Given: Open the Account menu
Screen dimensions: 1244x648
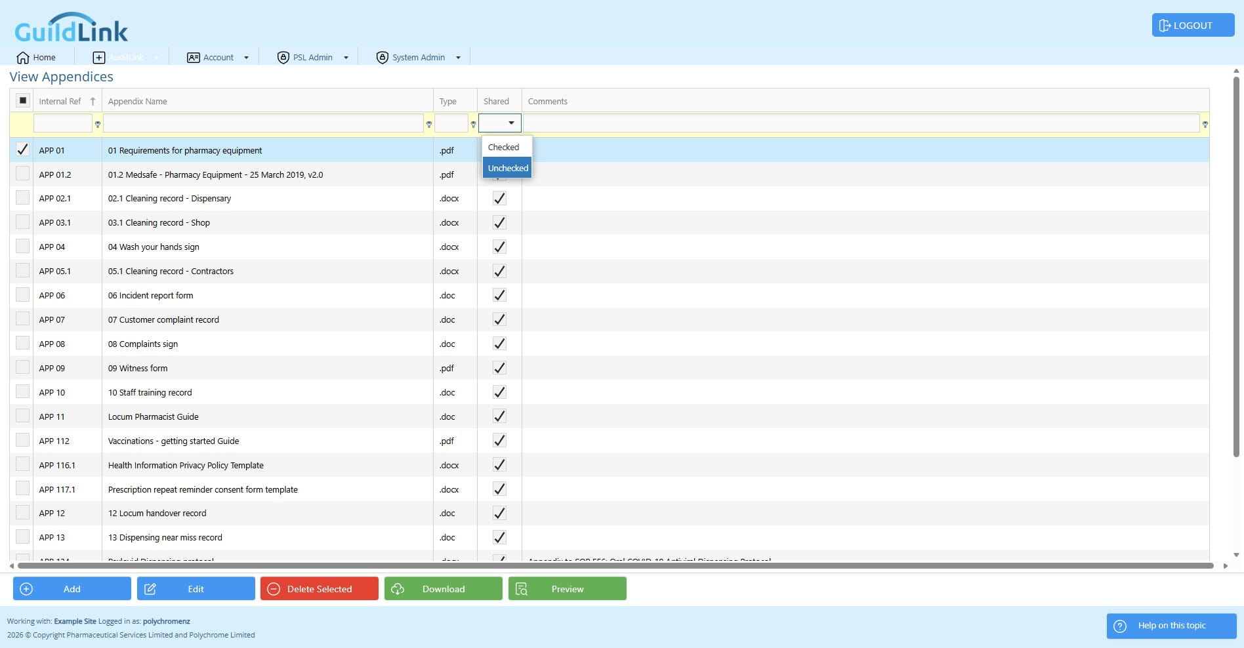Looking at the screenshot, I should pyautogui.click(x=218, y=58).
